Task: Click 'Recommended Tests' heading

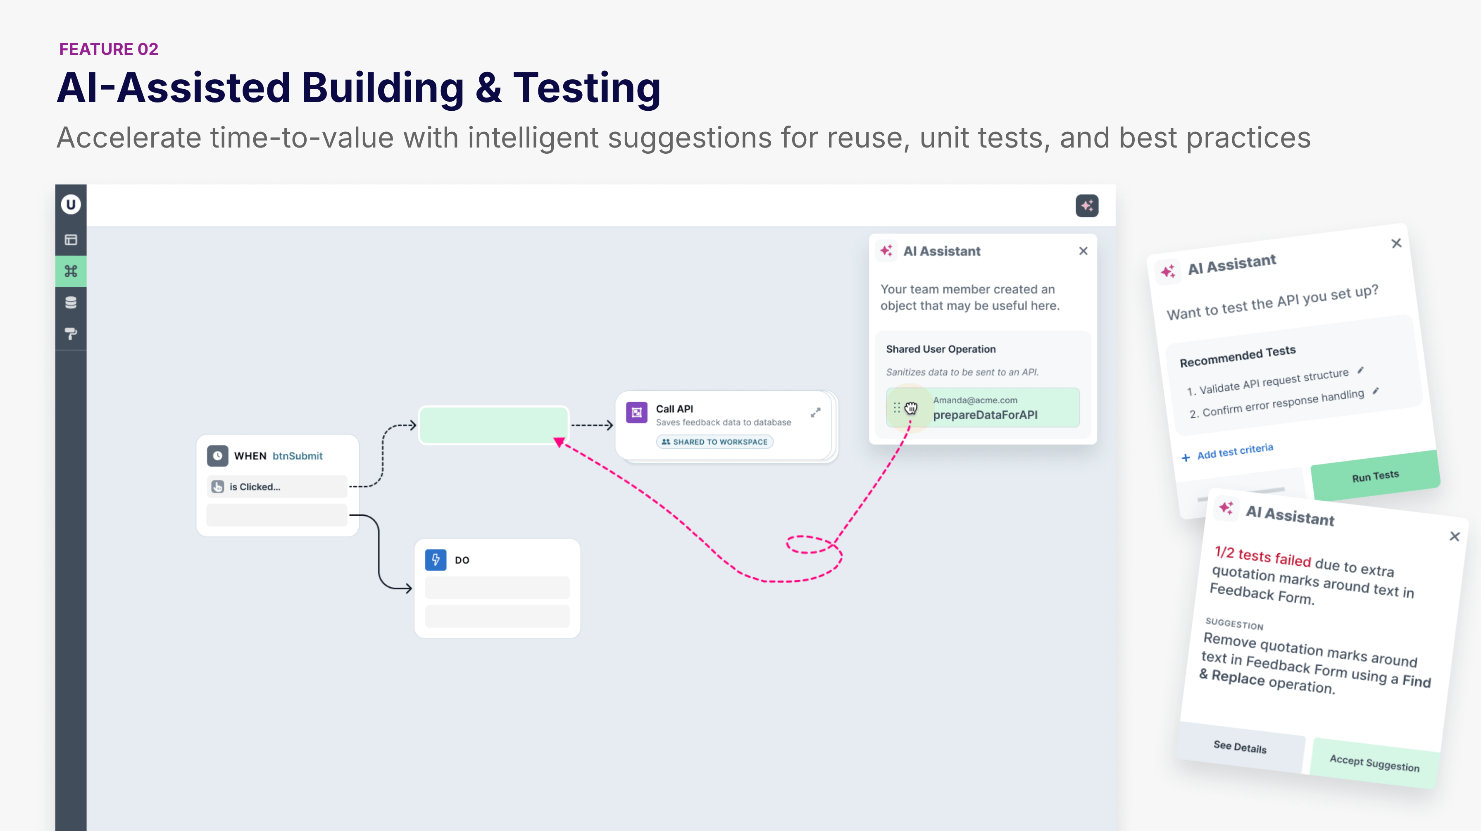Action: point(1237,356)
